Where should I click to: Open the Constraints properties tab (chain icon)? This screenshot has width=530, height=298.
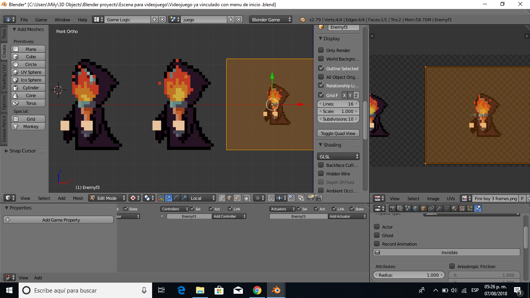pos(431,208)
